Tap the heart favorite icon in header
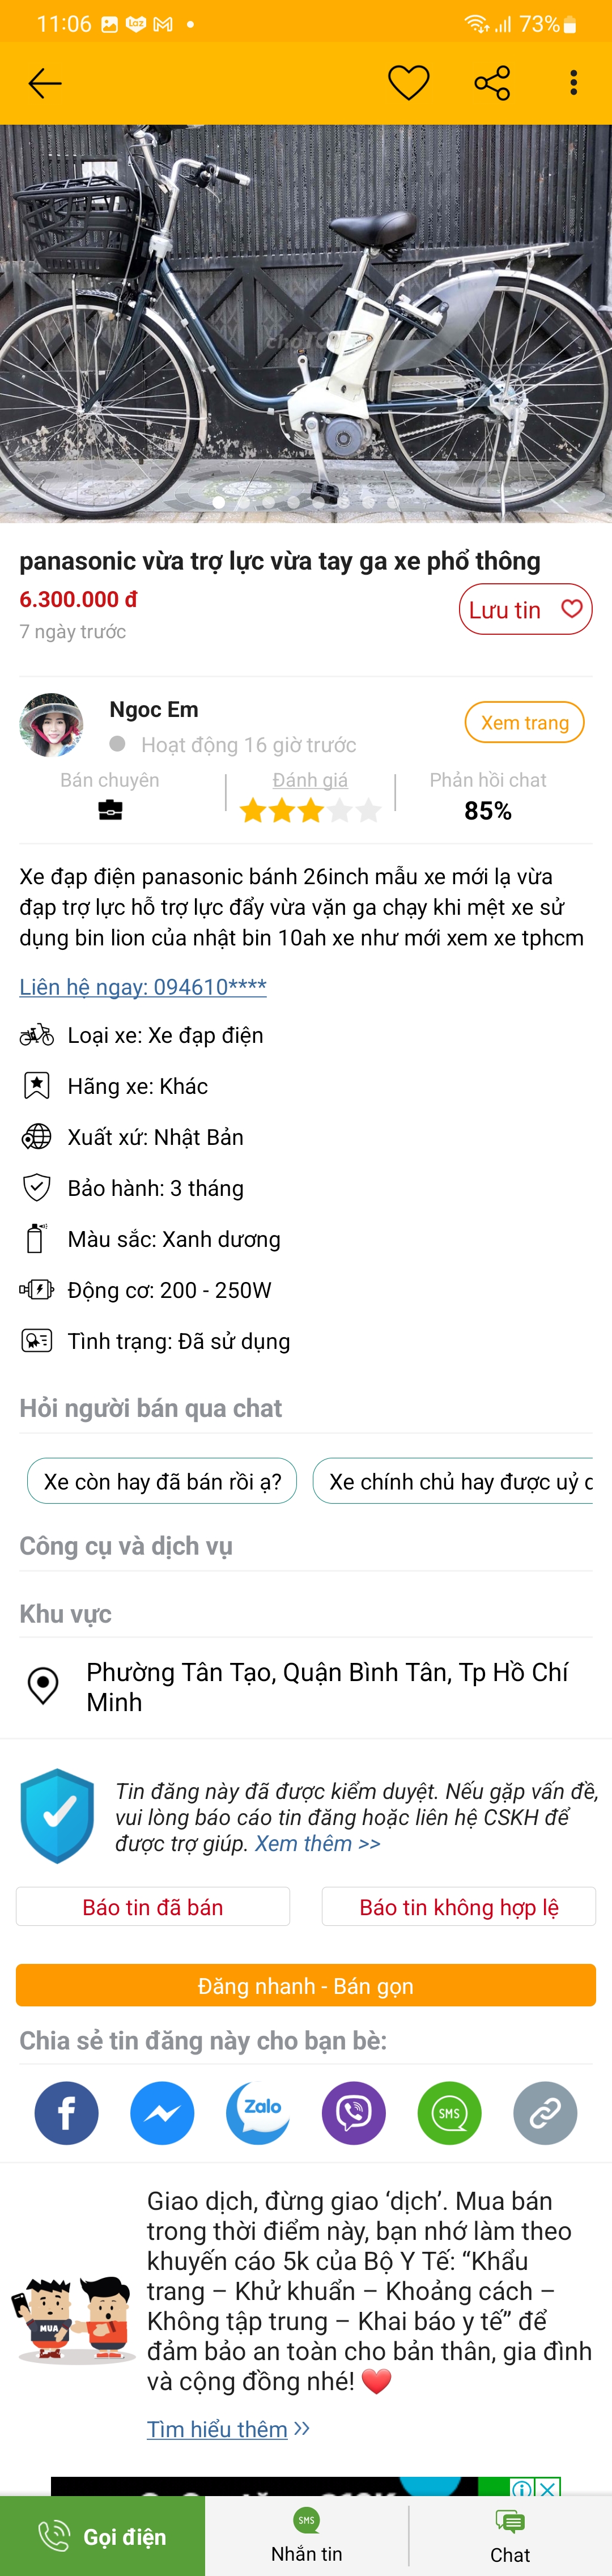This screenshot has height=2576, width=612. (408, 83)
